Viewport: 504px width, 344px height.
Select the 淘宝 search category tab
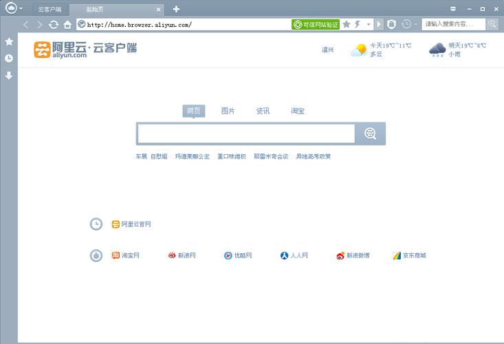point(297,111)
